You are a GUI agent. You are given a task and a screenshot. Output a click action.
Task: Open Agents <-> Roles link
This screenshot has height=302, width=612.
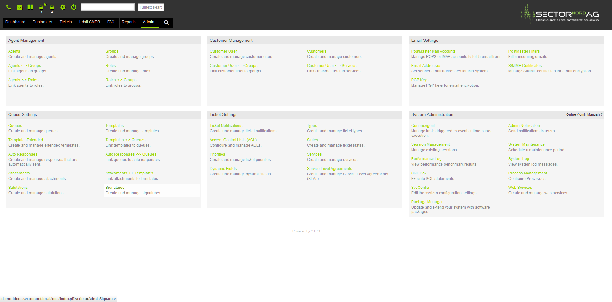(x=23, y=80)
